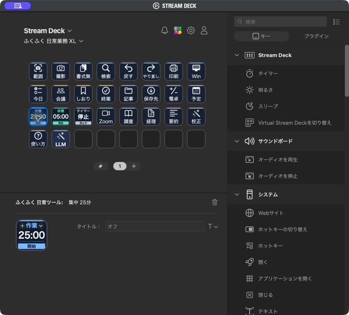Image resolution: width=349 pixels, height=315 pixels.
Task: Select the 範囲 screenshot key
Action: 38,71
